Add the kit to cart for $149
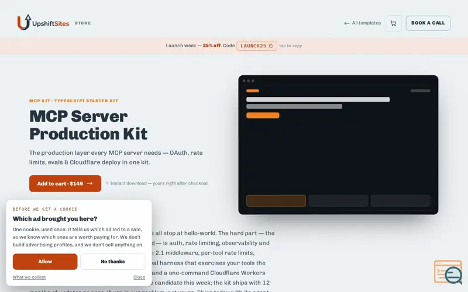The width and height of the screenshot is (468, 292). pyautogui.click(x=65, y=183)
